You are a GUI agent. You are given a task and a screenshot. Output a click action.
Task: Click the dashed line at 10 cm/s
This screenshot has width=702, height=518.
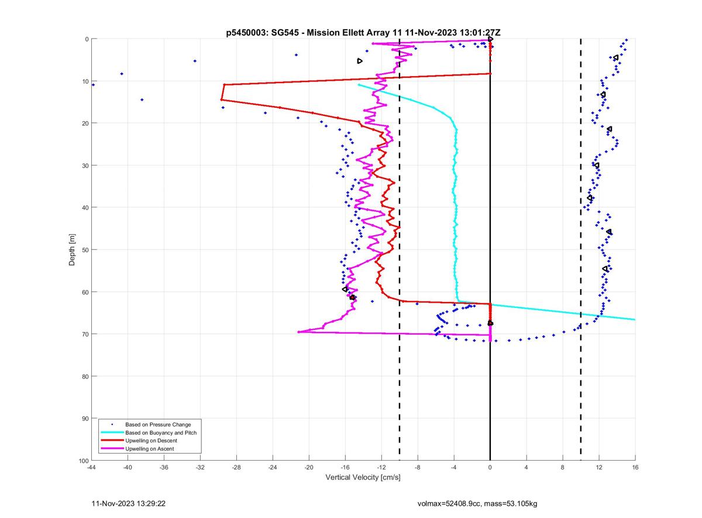pyautogui.click(x=581, y=250)
